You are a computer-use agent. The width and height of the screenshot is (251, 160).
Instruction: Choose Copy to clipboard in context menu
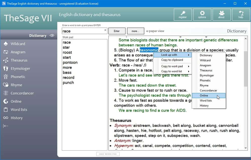(x=172, y=60)
